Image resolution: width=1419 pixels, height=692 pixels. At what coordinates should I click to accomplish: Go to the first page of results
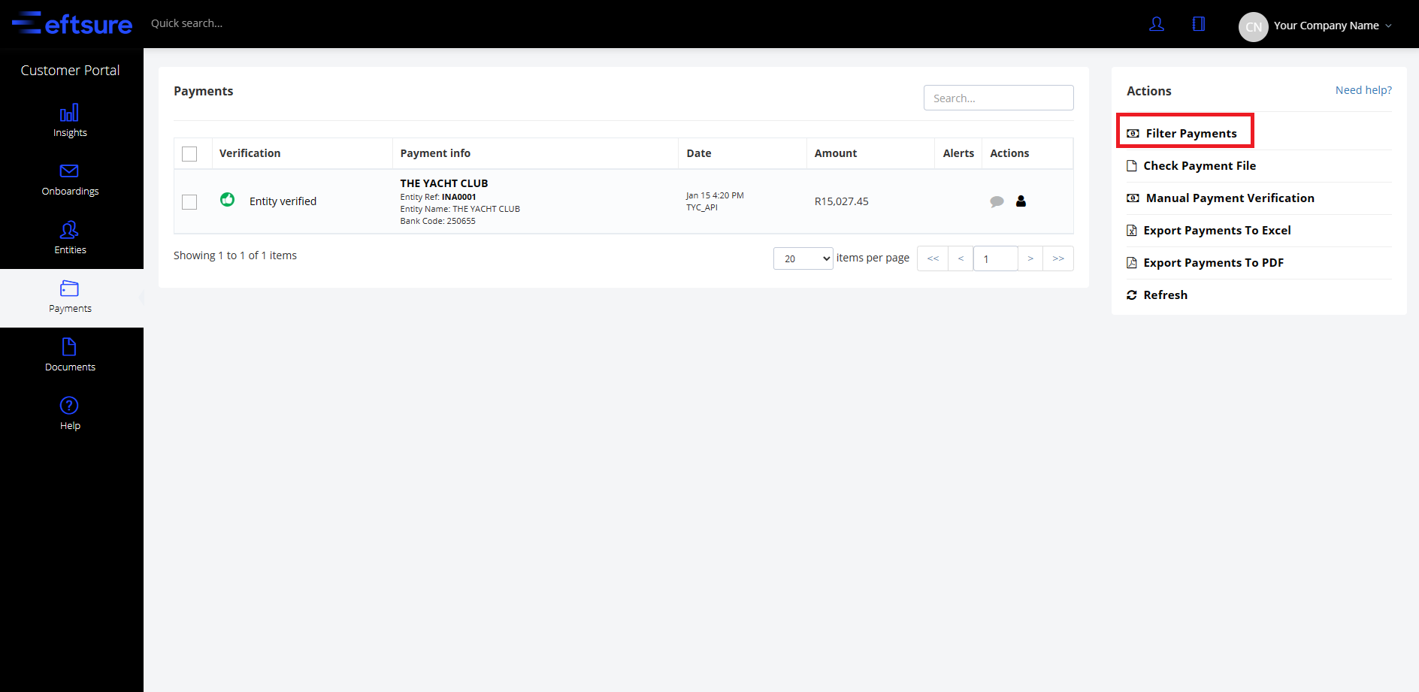(x=933, y=258)
